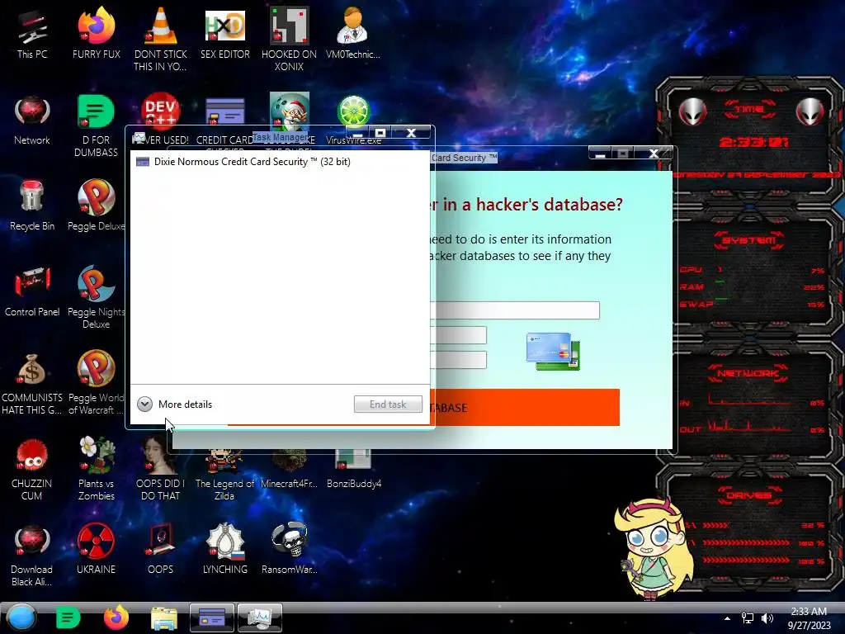This screenshot has width=845, height=634.
Task: Click the right alien head in the gadget
Action: (x=810, y=111)
